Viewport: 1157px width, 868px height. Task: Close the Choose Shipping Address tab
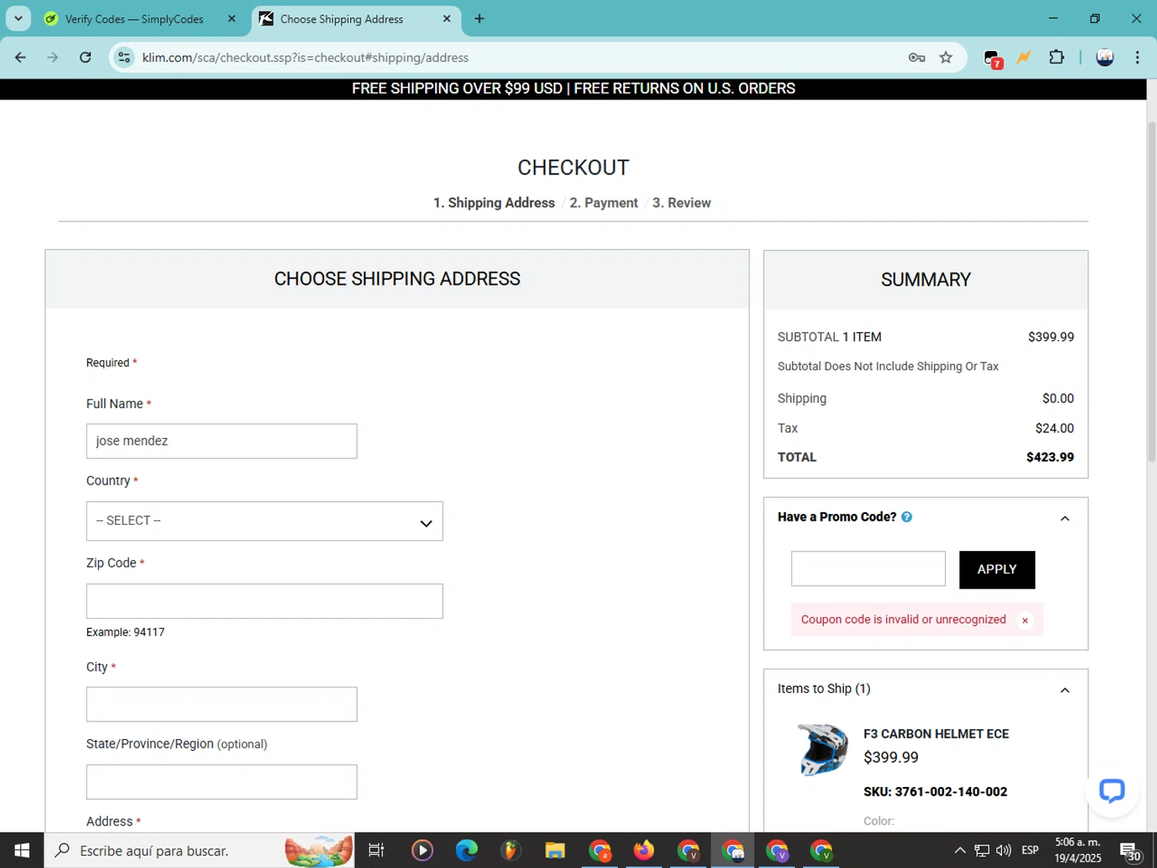point(447,19)
